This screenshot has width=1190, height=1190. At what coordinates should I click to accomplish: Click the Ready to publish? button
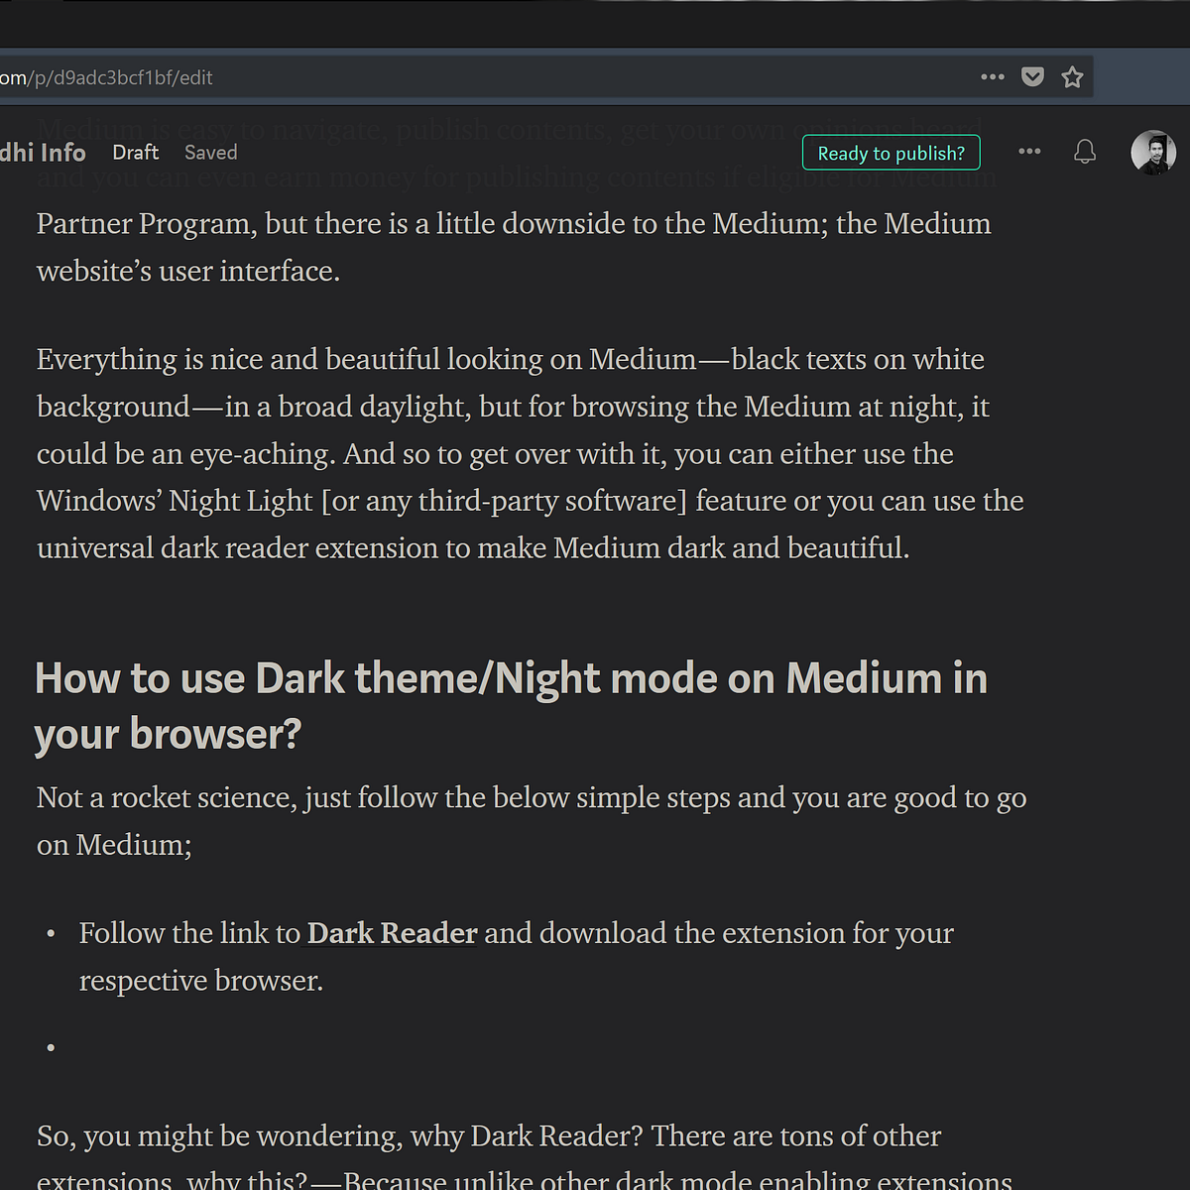[891, 153]
